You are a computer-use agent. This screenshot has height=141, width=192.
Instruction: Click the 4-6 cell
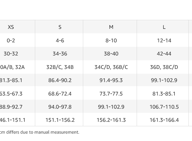pyautogui.click(x=60, y=41)
